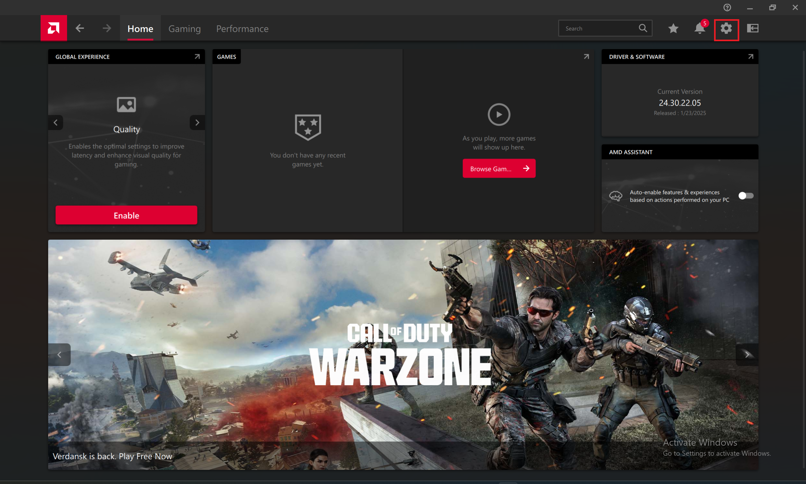Click the play circle icon
The image size is (806, 484).
tap(499, 114)
